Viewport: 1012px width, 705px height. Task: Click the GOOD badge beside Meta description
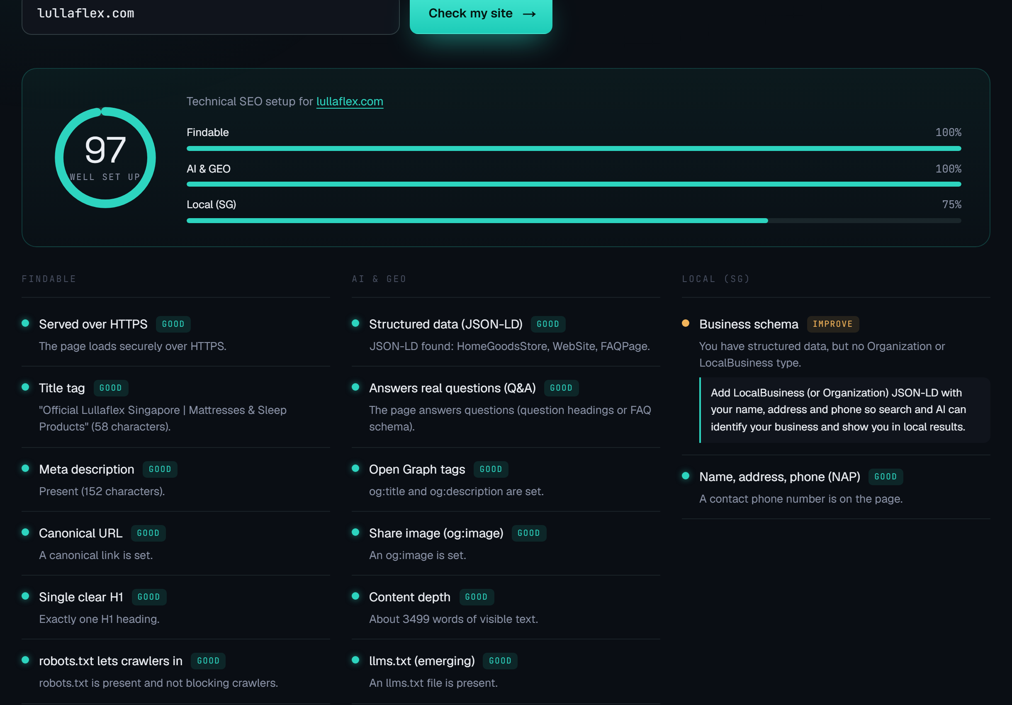[160, 469]
